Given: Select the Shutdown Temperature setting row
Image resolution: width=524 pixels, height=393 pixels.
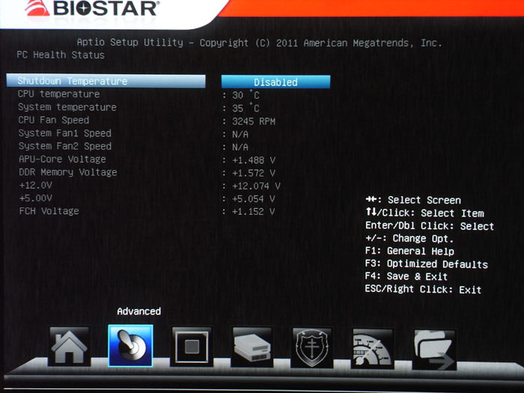Looking at the screenshot, I should pos(106,81).
